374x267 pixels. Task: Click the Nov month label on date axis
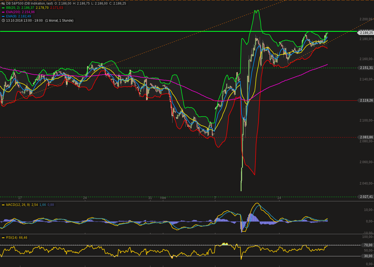point(163,198)
